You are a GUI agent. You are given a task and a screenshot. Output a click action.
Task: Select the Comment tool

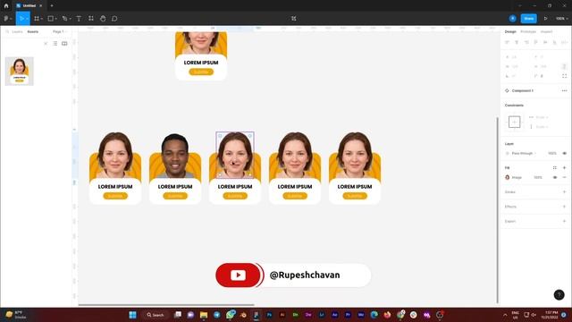pyautogui.click(x=114, y=18)
